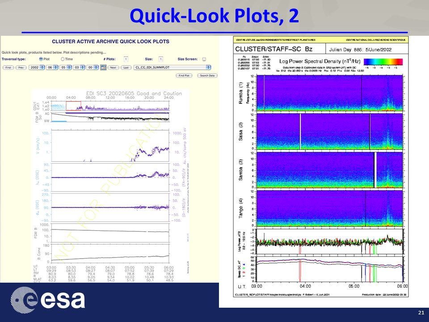Click the Salsa (2) spectrogram panel
The width and height of the screenshot is (429, 322).
coord(330,131)
